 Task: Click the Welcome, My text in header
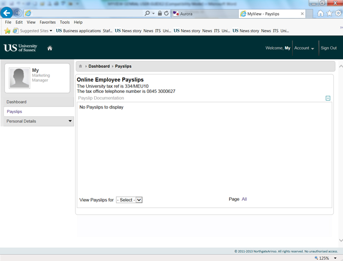278,48
